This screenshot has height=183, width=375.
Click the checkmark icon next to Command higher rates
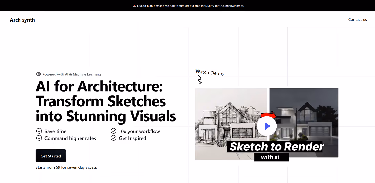tap(39, 138)
